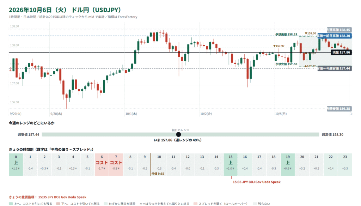Click the black range position dot
Image resolution: width=361 pixels, height=206 pixels.
tap(178, 134)
